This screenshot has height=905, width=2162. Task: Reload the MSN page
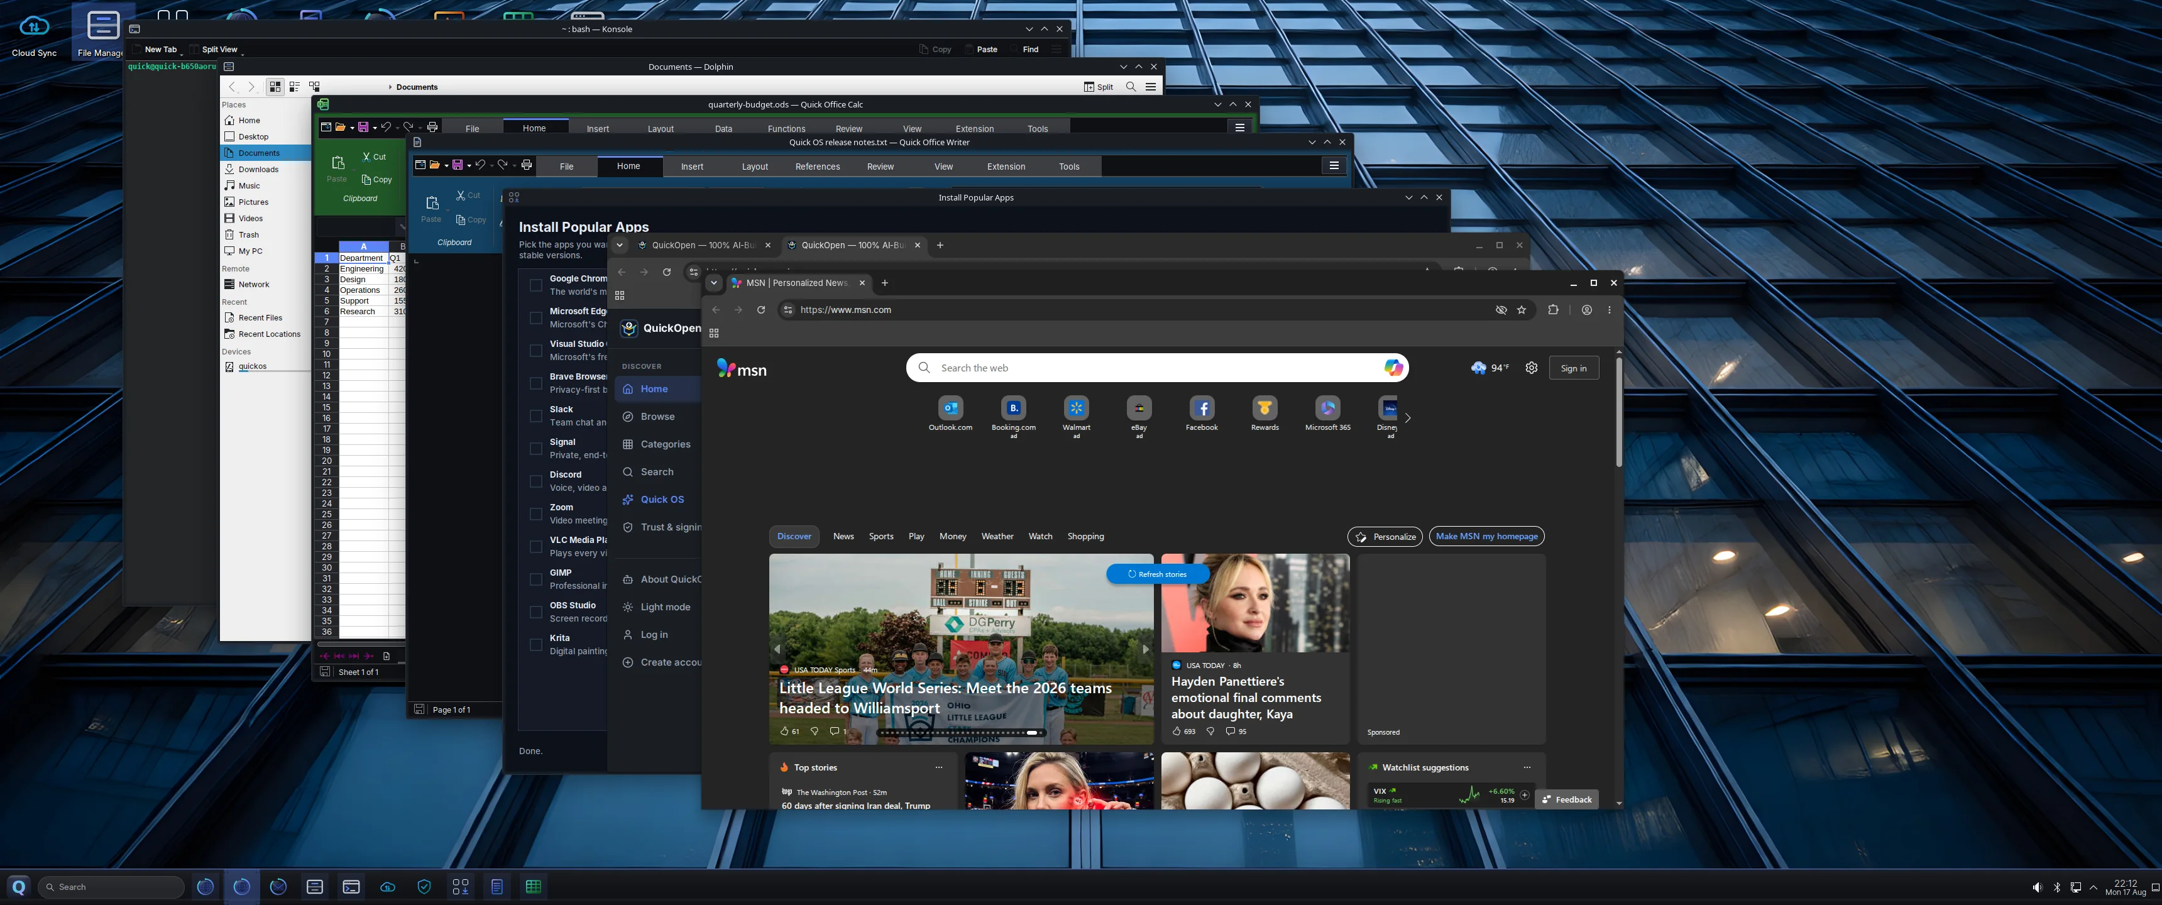760,310
